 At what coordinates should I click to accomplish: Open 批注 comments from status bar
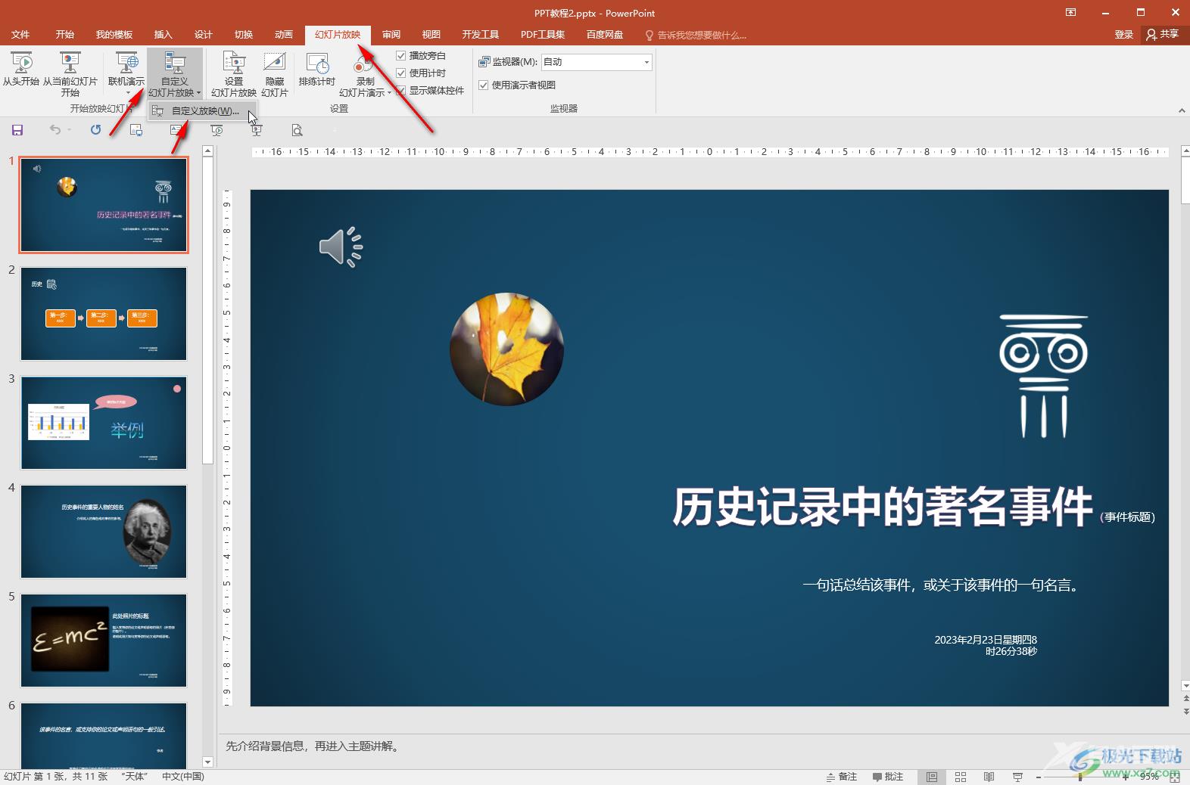point(888,777)
